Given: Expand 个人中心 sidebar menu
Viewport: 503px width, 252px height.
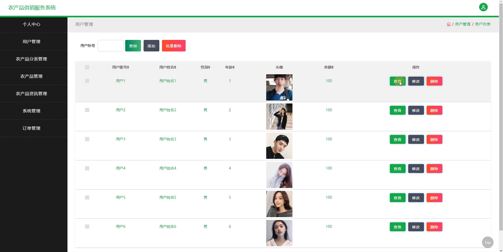Looking at the screenshot, I should pos(34,24).
